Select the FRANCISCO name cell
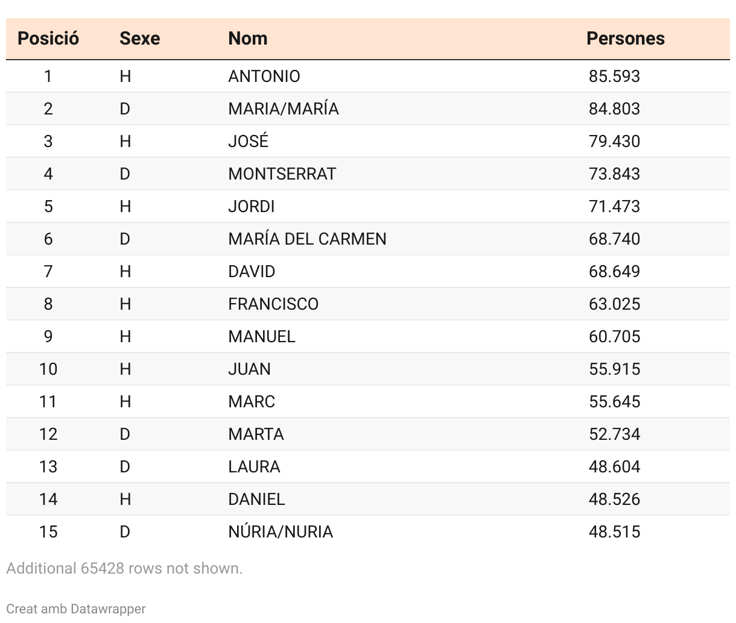The height and width of the screenshot is (623, 736). point(273,304)
